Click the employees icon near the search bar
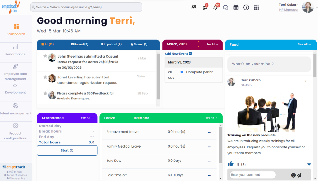318x181 pixels. (194, 7)
